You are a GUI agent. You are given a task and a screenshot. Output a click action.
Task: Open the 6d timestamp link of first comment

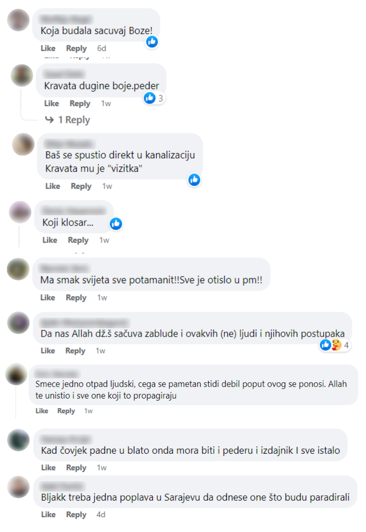[101, 48]
